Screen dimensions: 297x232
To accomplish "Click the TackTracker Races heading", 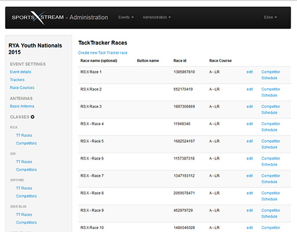I will (103, 43).
